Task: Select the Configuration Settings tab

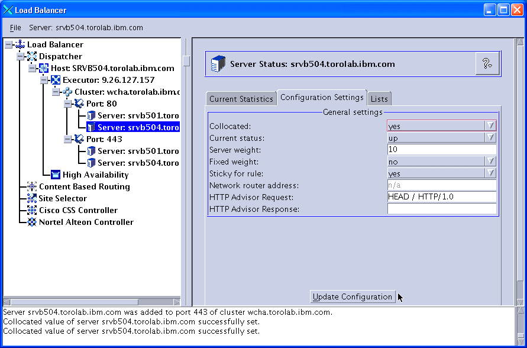Action: tap(322, 98)
